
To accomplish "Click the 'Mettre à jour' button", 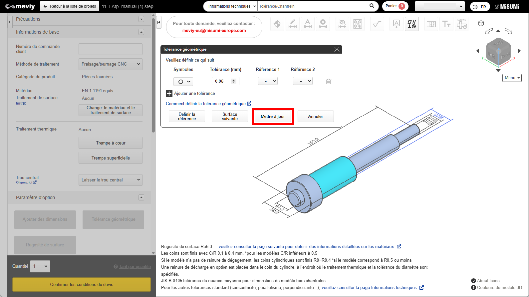I will 272,116.
